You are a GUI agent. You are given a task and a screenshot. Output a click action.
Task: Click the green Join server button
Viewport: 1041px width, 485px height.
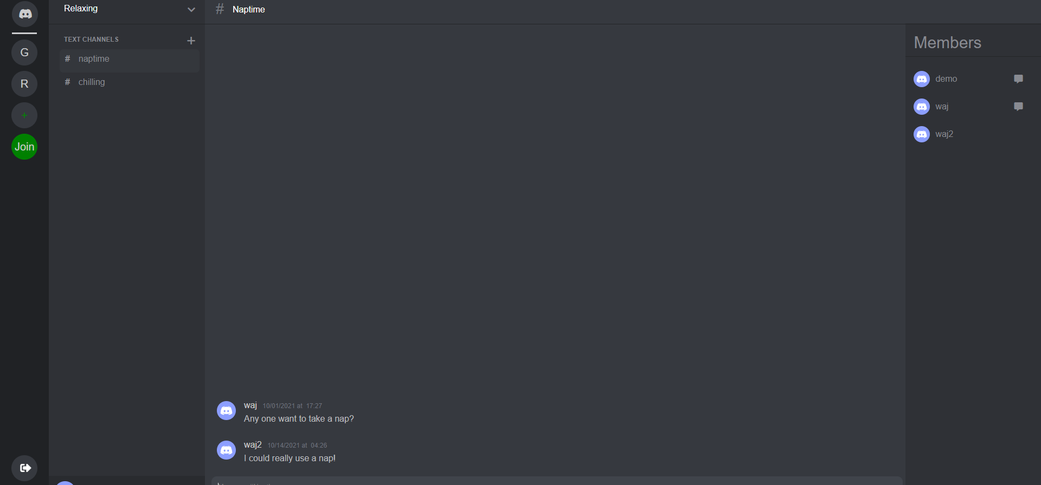pos(24,147)
